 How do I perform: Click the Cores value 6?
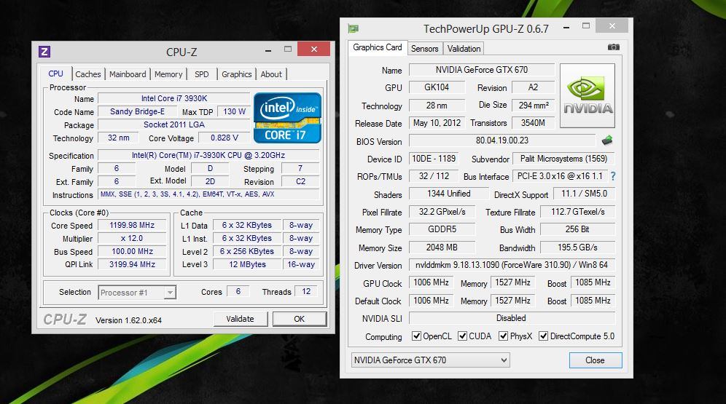click(x=238, y=291)
